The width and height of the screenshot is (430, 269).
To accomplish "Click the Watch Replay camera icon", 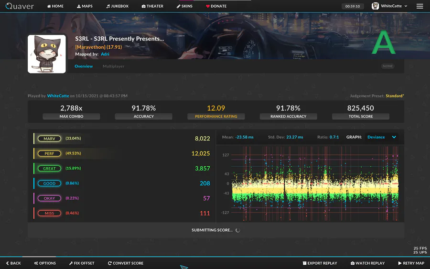I will (353, 263).
